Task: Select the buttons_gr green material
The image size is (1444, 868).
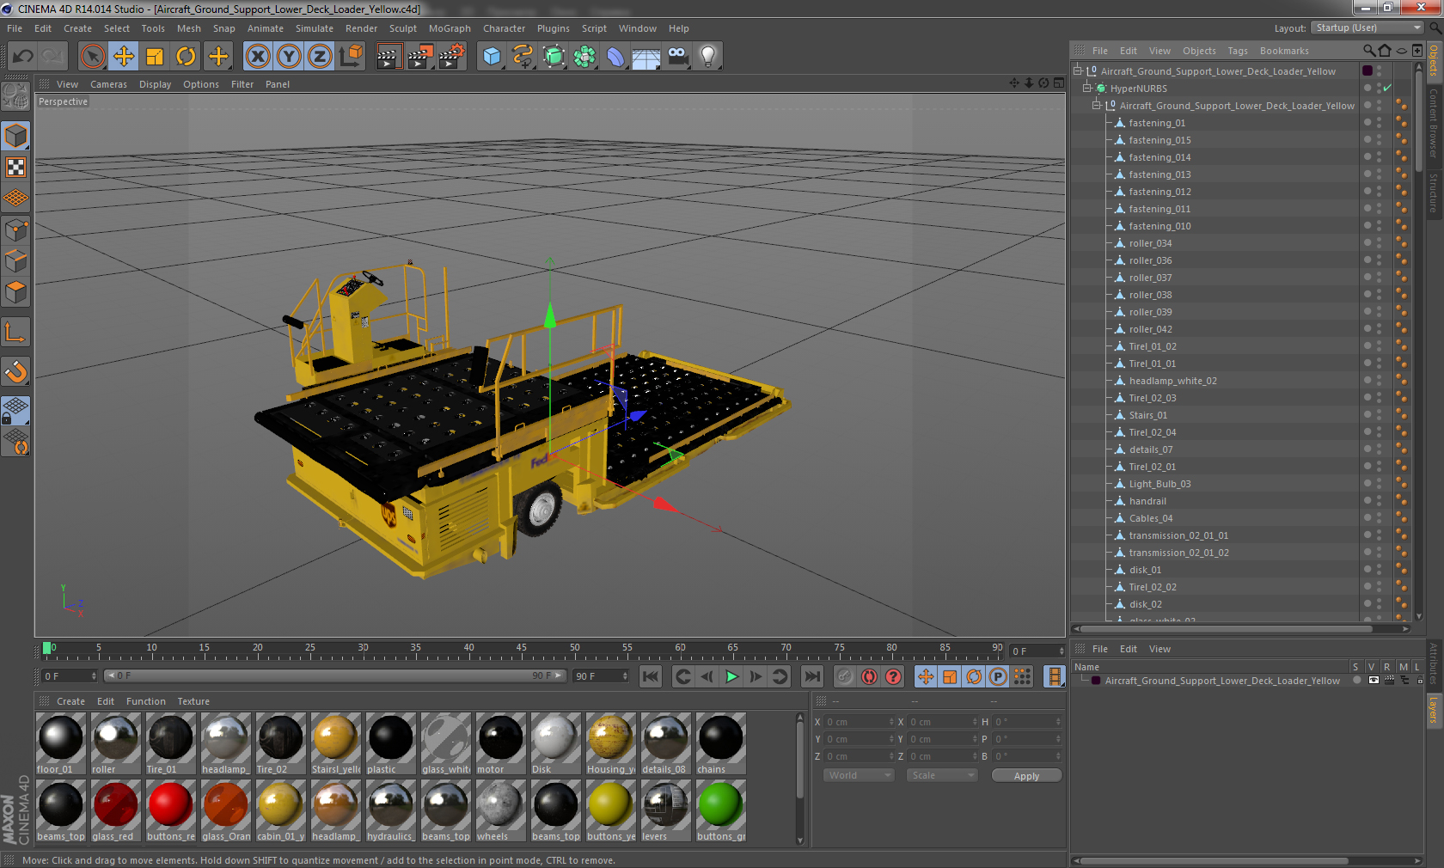Action: tap(721, 811)
